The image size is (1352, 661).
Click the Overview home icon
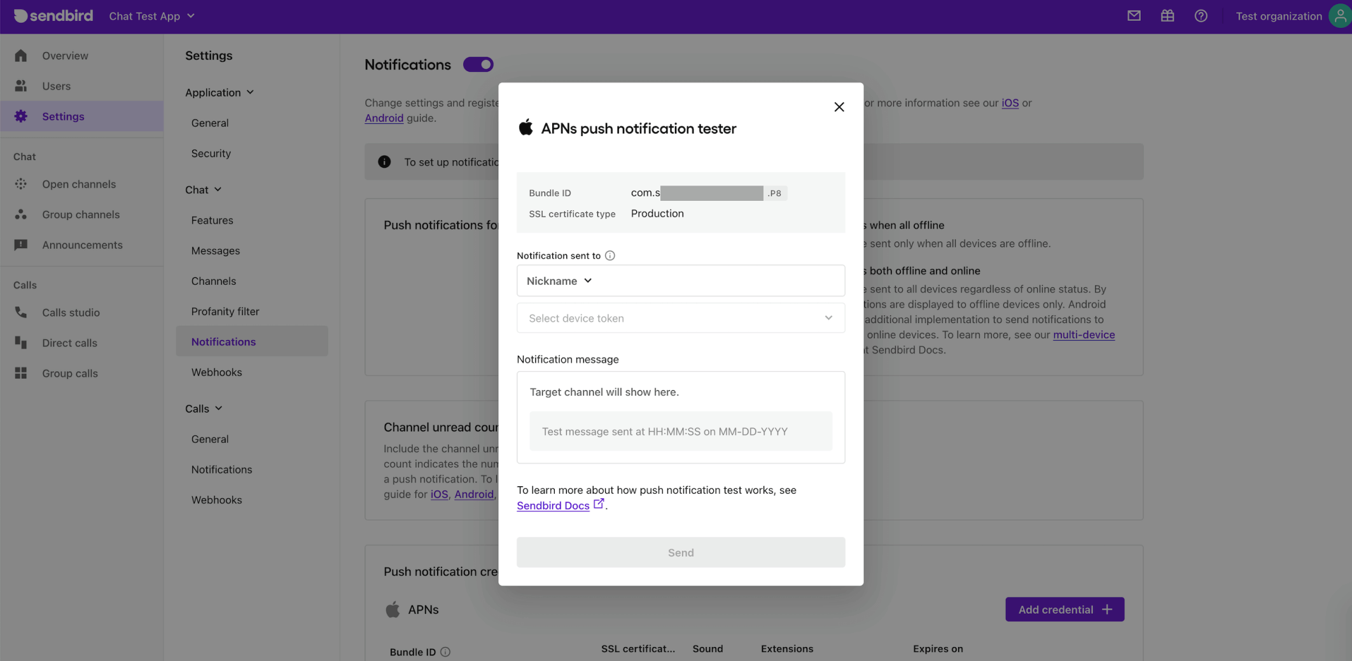pyautogui.click(x=21, y=55)
